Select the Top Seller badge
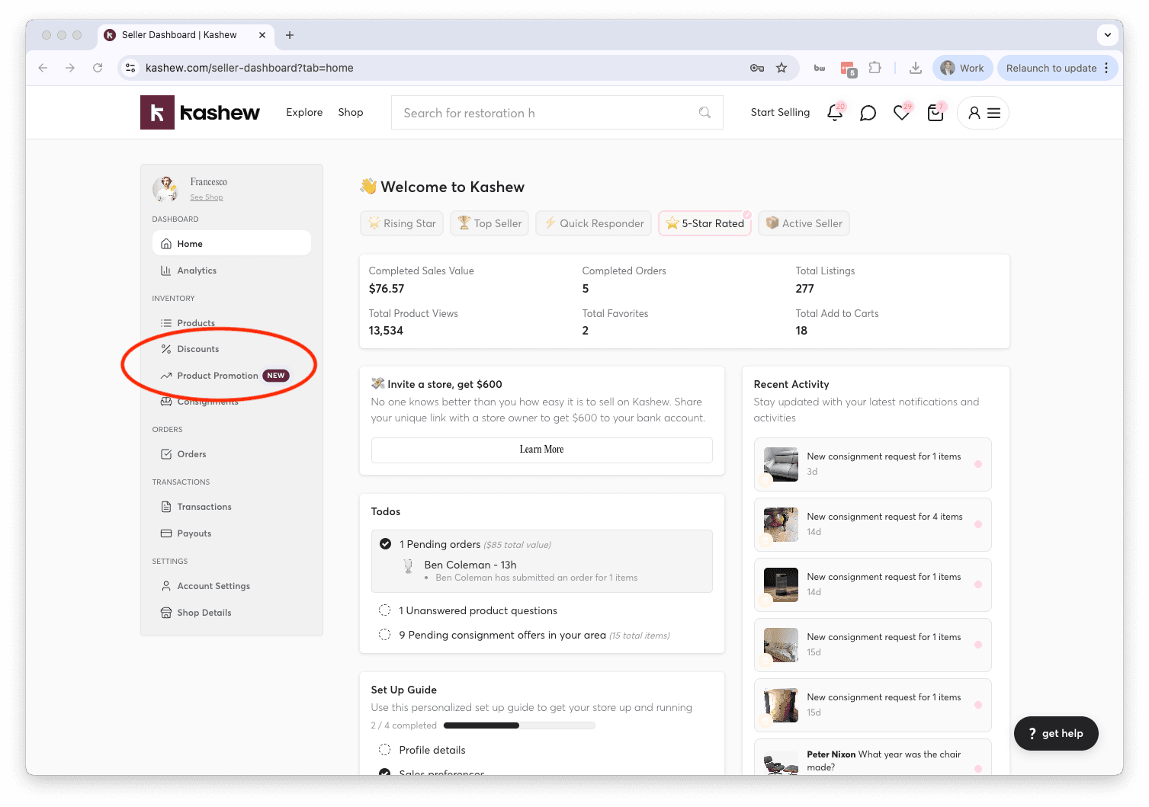Viewport: 1149px width, 807px height. pos(489,223)
